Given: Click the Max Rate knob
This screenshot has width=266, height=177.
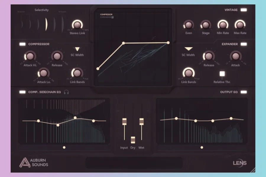Looking at the screenshot, I should [240, 25].
